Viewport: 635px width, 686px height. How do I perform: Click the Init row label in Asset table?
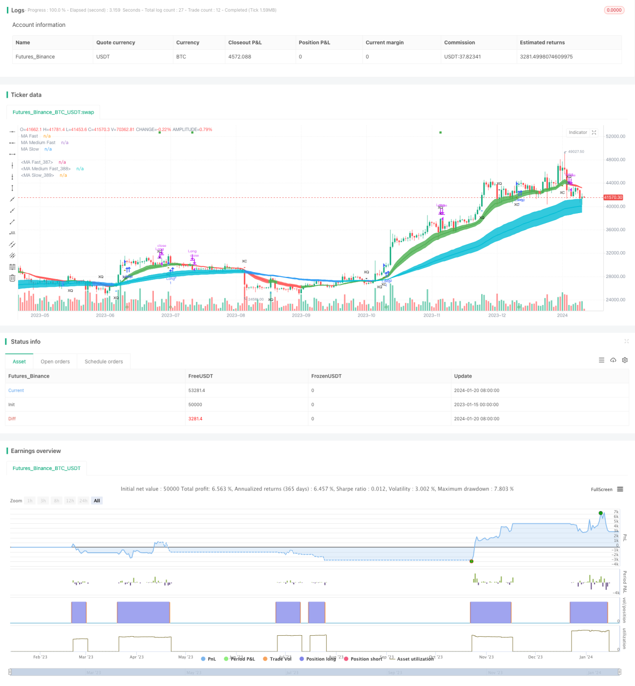point(12,405)
